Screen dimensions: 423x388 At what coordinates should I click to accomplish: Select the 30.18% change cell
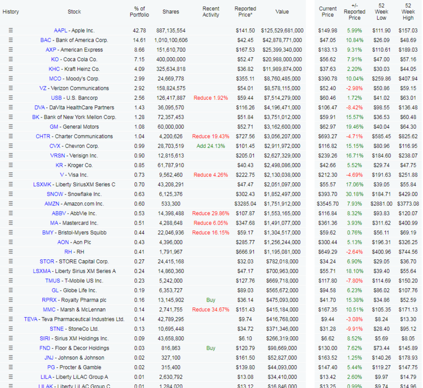point(354,194)
